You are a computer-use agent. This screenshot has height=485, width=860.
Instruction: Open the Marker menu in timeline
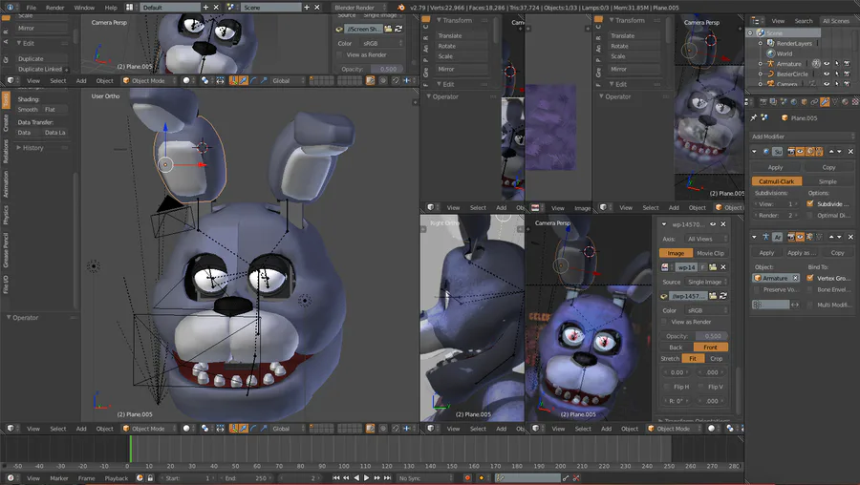click(59, 478)
